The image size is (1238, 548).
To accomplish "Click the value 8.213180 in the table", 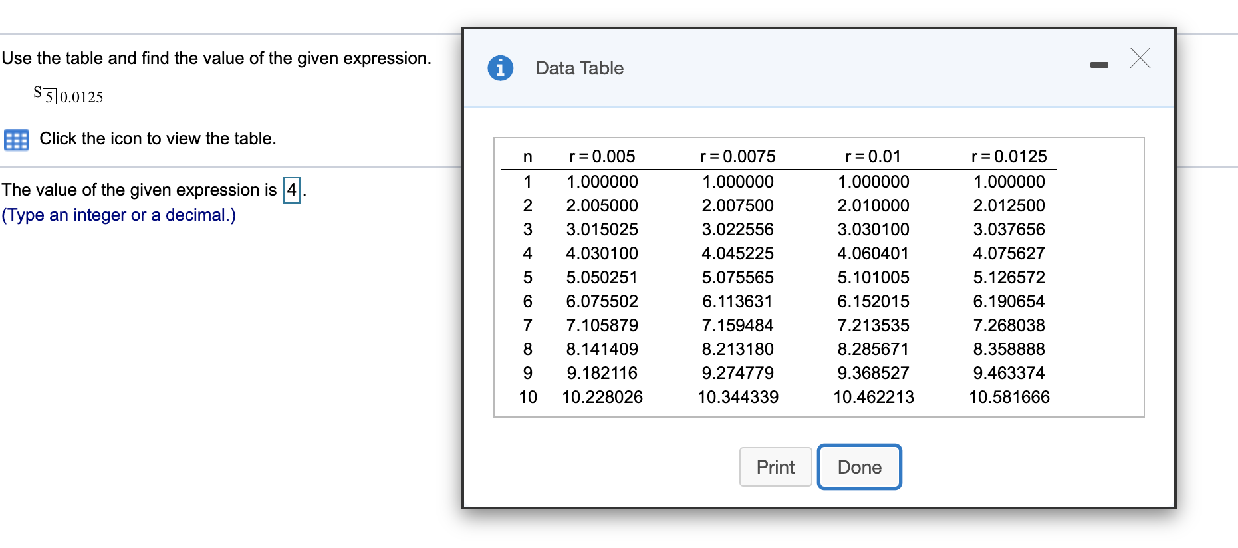I will coord(737,349).
